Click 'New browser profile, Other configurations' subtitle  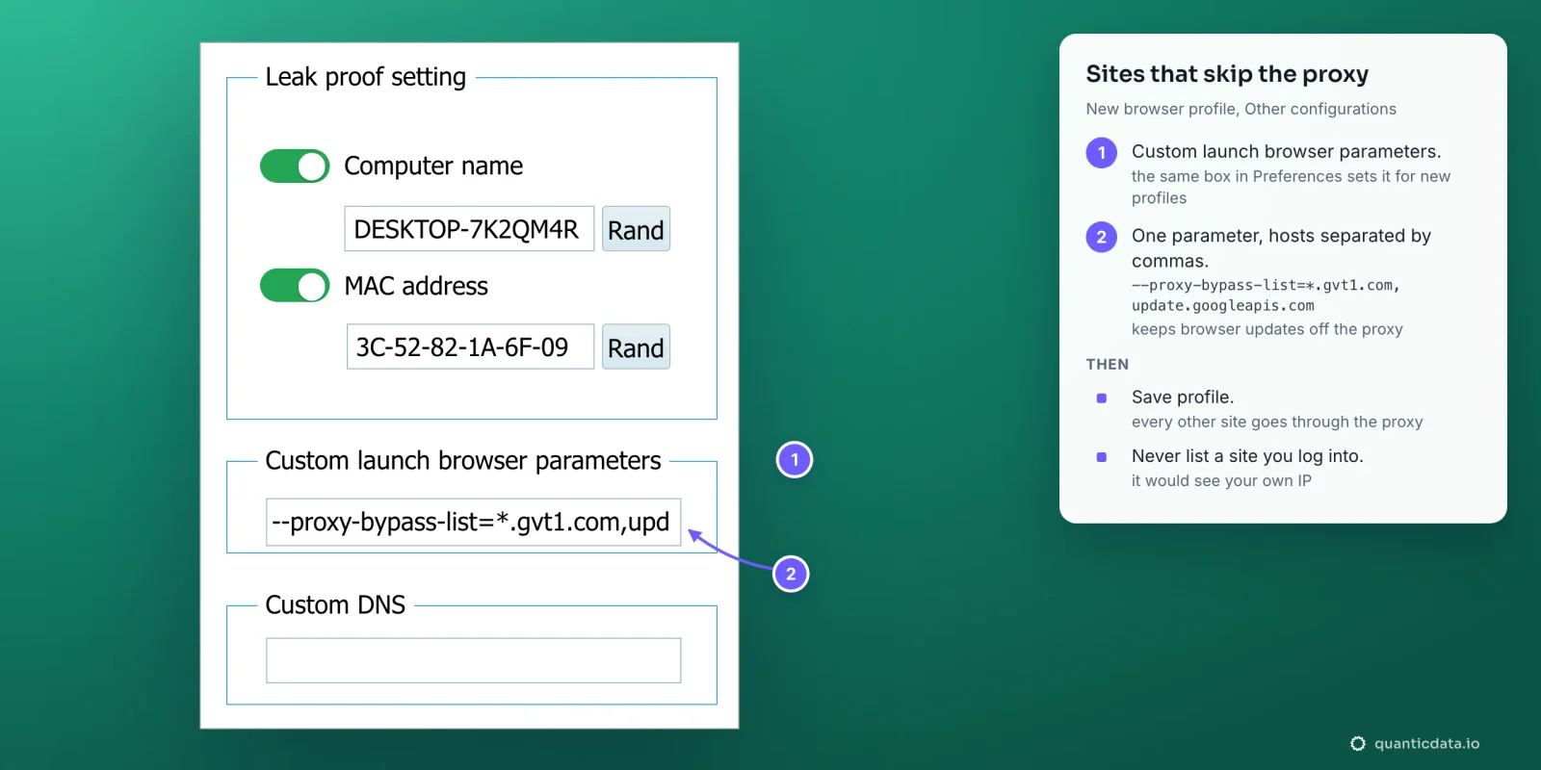click(x=1241, y=109)
